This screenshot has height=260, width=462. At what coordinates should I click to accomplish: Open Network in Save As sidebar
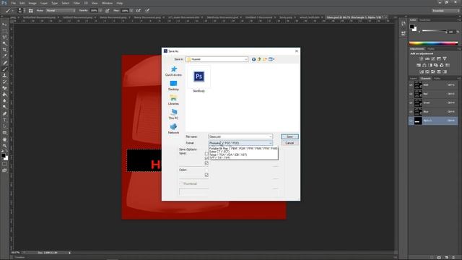[173, 129]
